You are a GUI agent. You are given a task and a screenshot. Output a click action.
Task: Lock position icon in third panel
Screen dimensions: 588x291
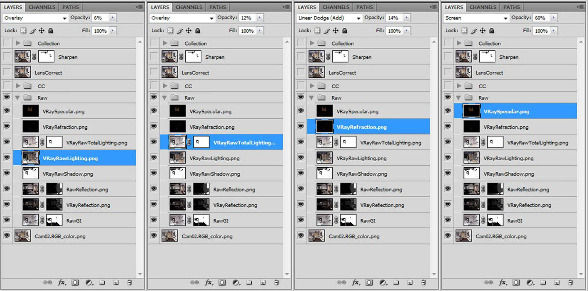tap(336, 30)
